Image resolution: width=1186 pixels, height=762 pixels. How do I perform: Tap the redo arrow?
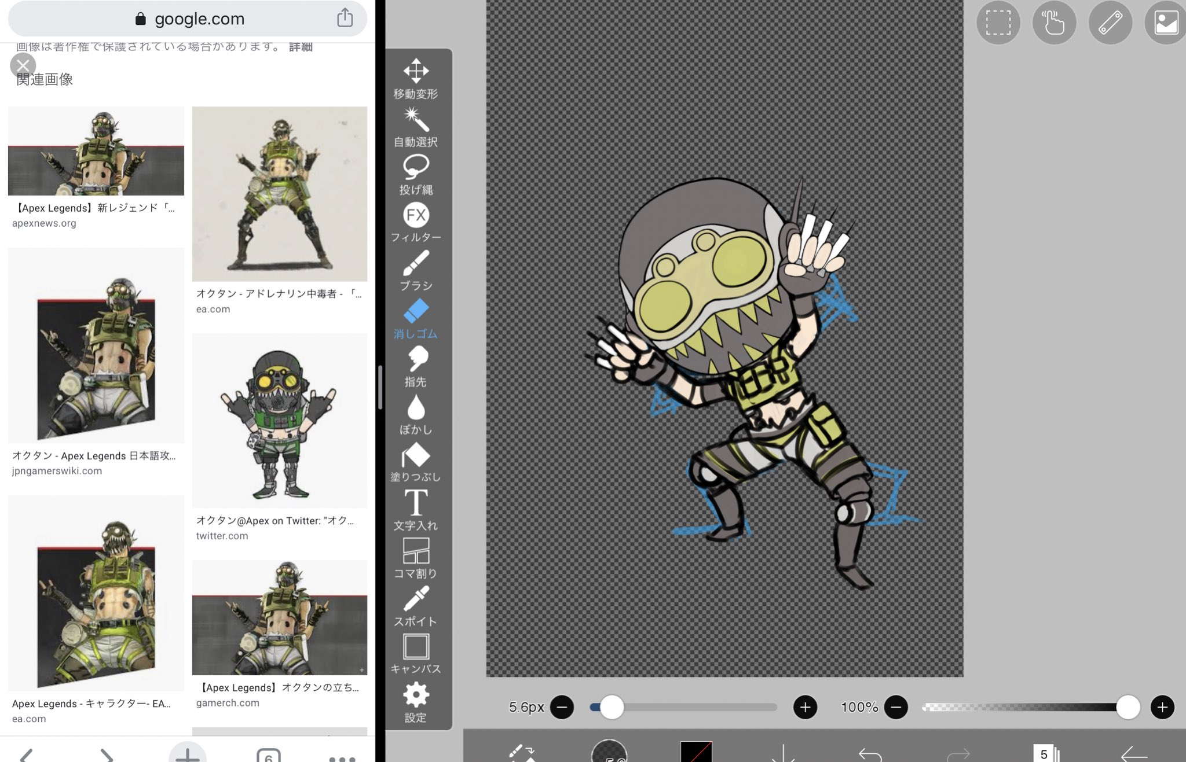(x=958, y=754)
